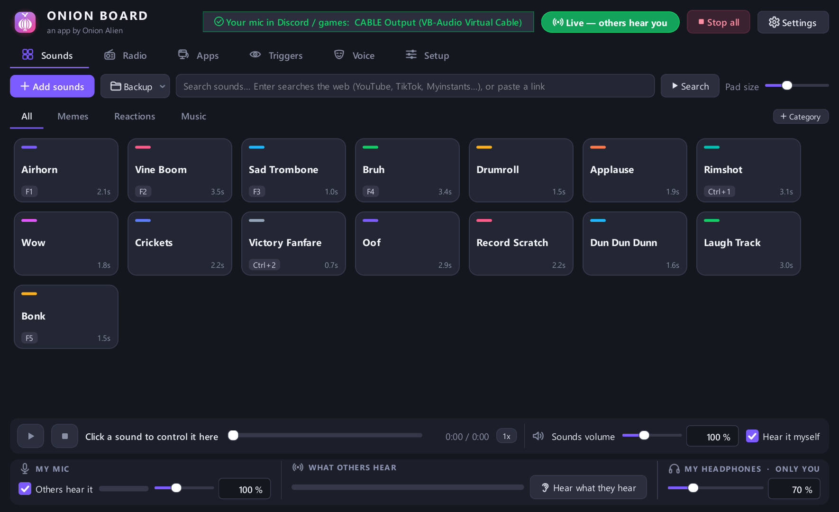Image resolution: width=839 pixels, height=512 pixels.
Task: Play the Bonk sound pad
Action: pos(66,317)
